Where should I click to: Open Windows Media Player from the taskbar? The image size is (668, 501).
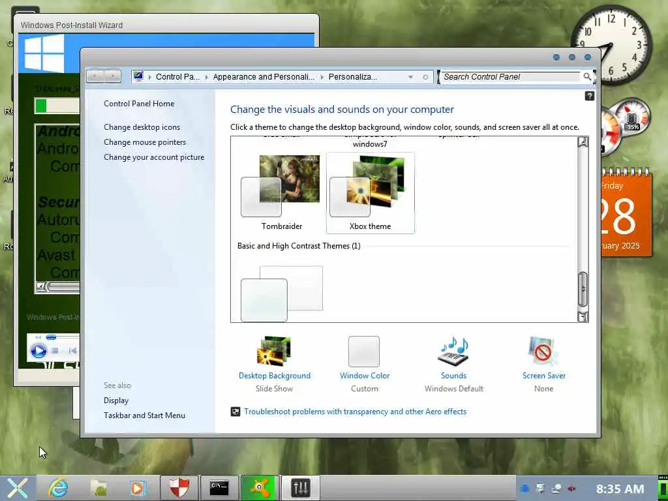(138, 488)
